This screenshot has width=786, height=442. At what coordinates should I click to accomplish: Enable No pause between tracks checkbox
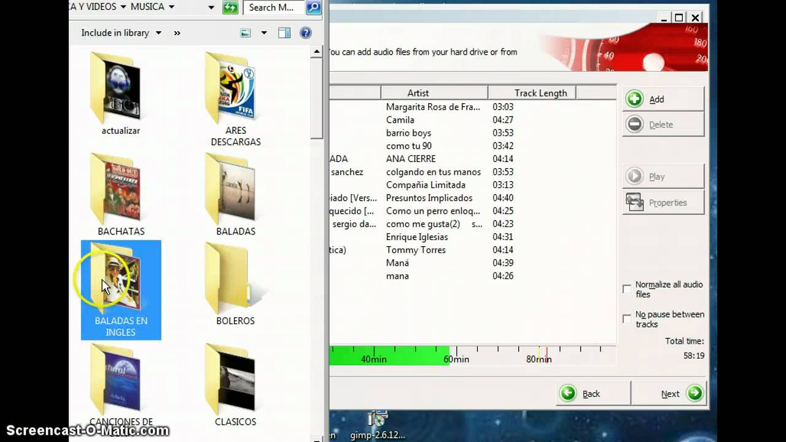click(x=627, y=319)
